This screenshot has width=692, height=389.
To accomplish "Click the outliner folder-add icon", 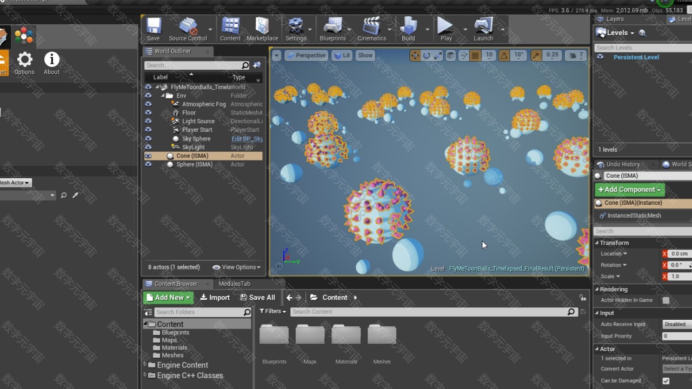I will click(x=257, y=65).
